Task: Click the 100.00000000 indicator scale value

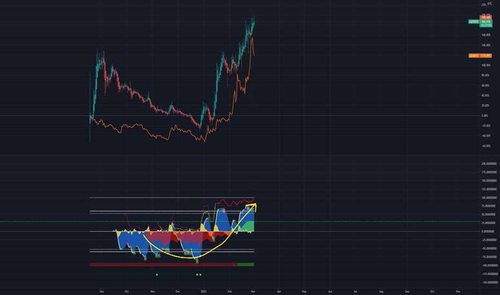Action: tap(489, 198)
